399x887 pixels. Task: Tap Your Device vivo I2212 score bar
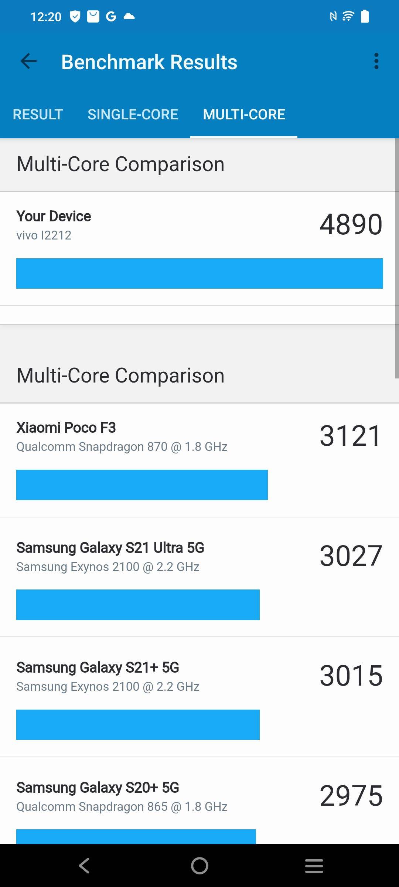(x=199, y=273)
